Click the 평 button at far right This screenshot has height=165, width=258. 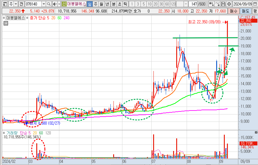(255, 11)
